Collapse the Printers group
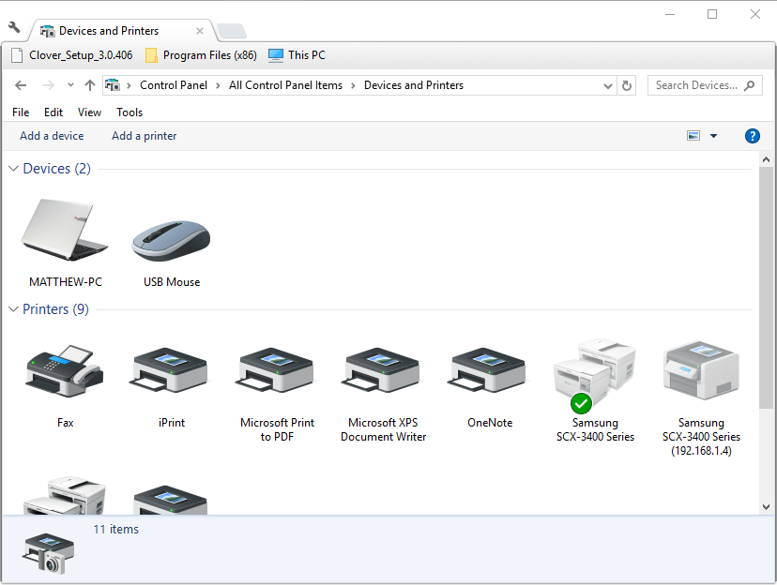 pyautogui.click(x=14, y=309)
